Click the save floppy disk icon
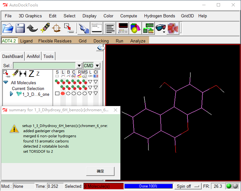 click(20, 28)
